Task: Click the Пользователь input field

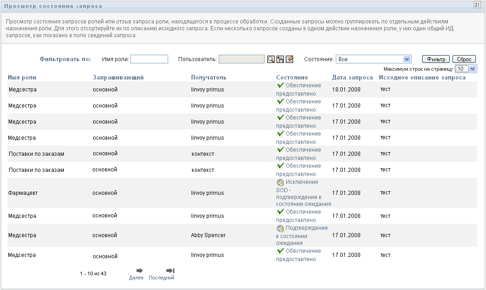Action: (x=242, y=59)
